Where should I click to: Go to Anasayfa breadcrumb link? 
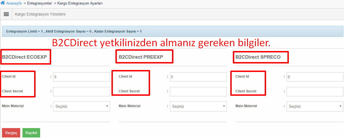click(x=14, y=3)
